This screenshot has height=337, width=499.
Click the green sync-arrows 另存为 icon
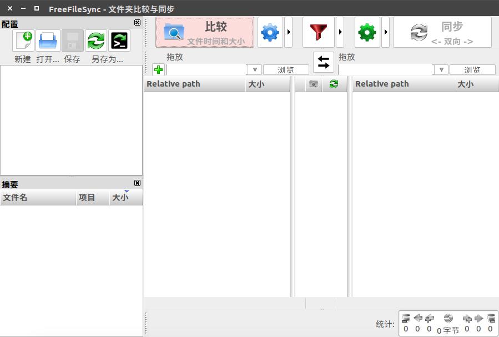pyautogui.click(x=96, y=41)
